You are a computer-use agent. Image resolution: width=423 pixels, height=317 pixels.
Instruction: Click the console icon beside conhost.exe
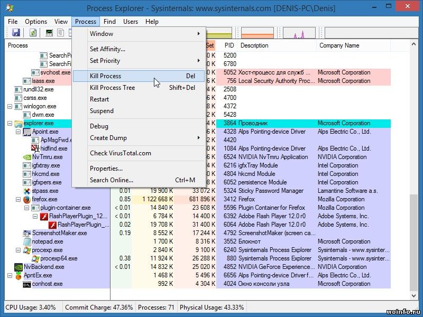tap(27, 284)
